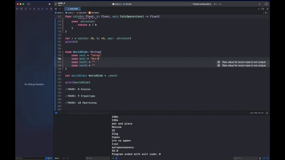
Task: Open the project navigator folder icon
Action: pyautogui.click(x=17, y=9)
